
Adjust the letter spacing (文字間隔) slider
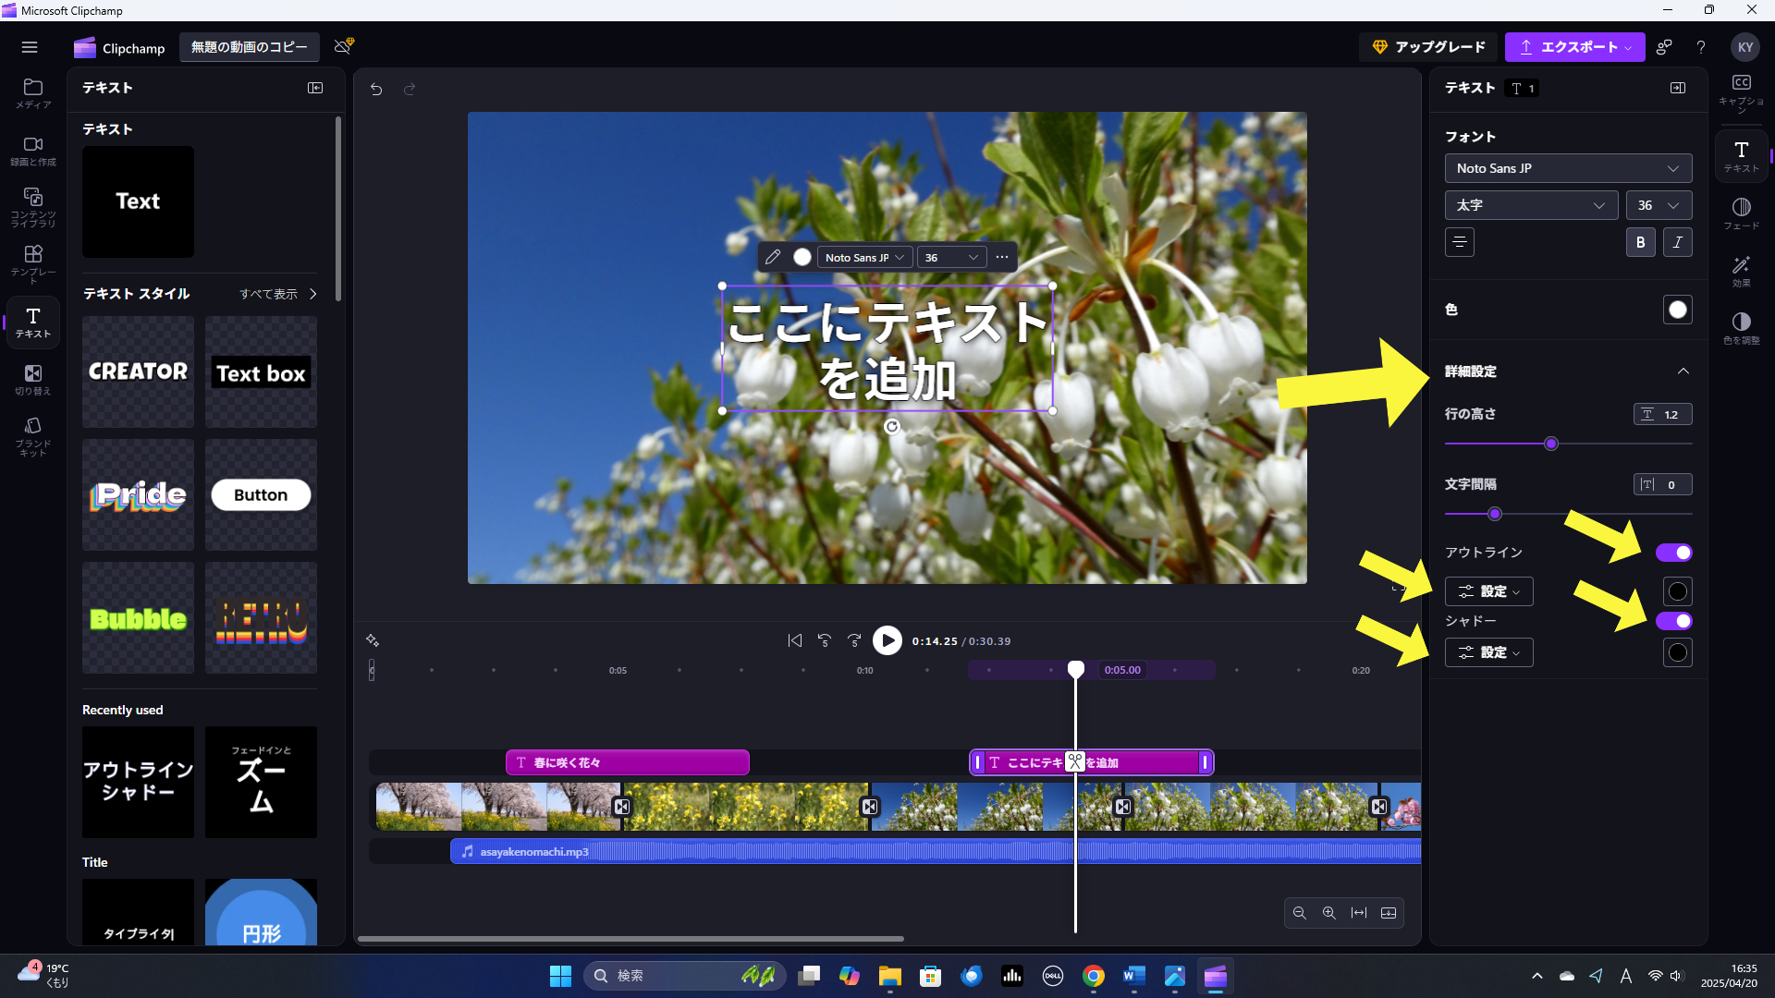[1495, 514]
